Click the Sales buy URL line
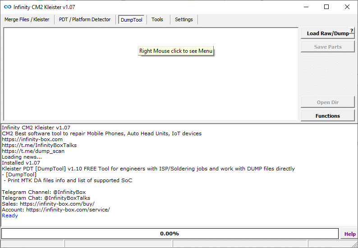358x248 pixels. coord(48,204)
